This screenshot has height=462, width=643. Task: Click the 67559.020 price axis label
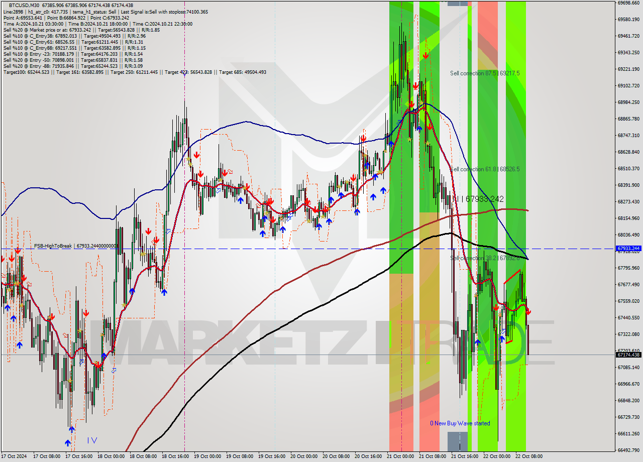click(628, 301)
